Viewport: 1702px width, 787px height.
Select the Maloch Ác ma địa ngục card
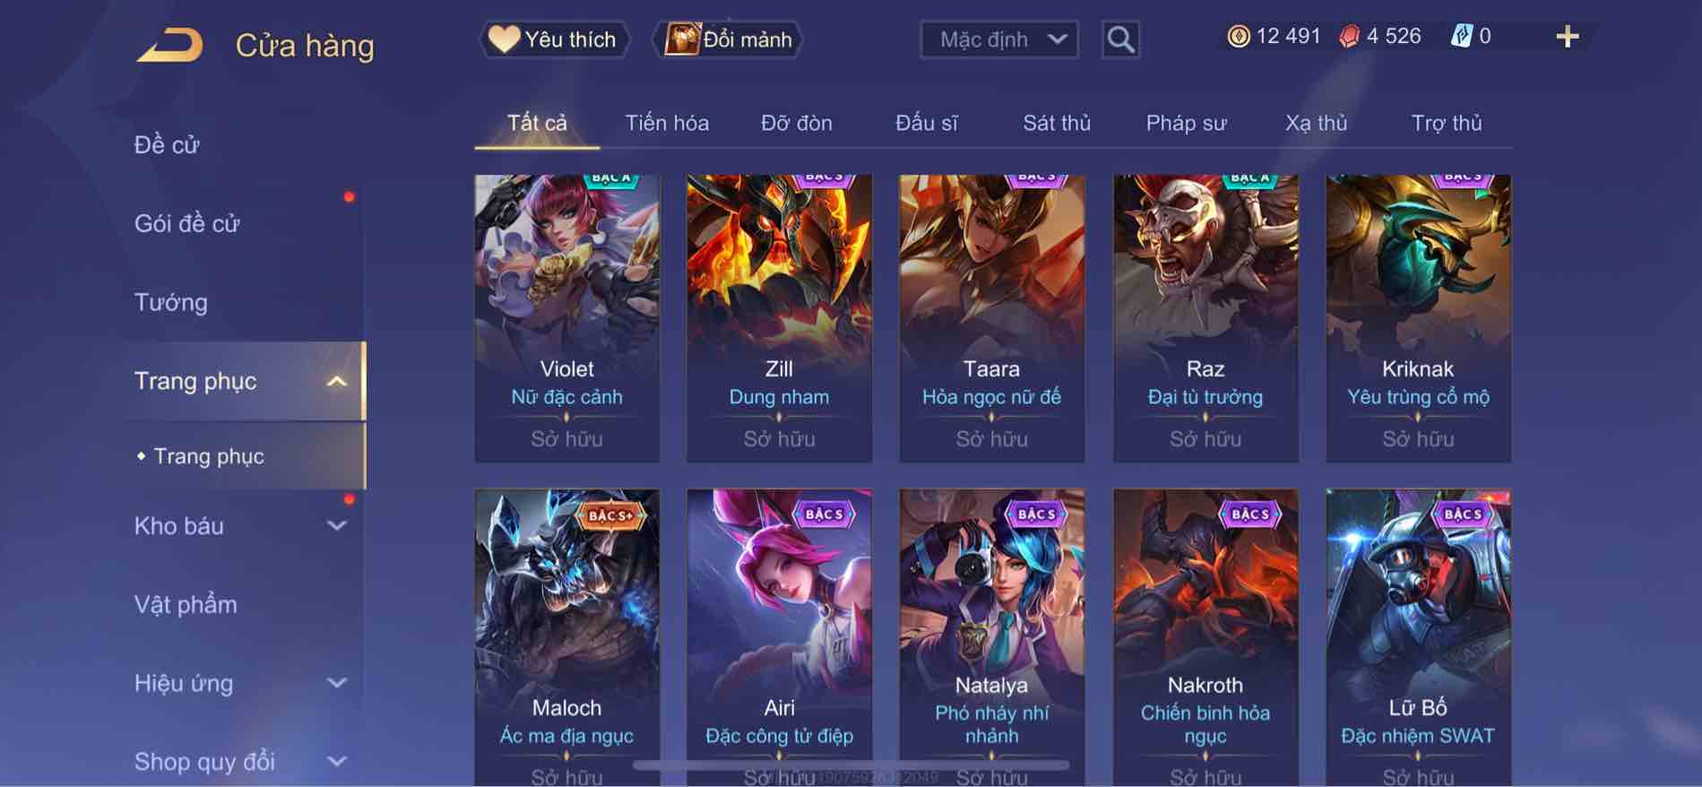[566, 637]
